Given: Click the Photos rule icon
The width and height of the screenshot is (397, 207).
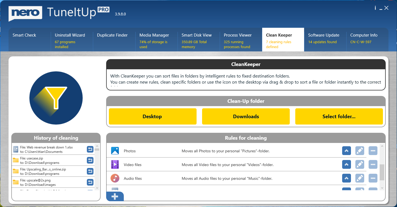Looking at the screenshot, I should [x=116, y=151].
